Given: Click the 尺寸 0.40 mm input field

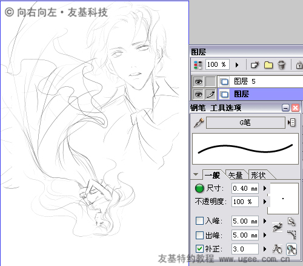Looking at the screenshot, I should coord(245,188).
